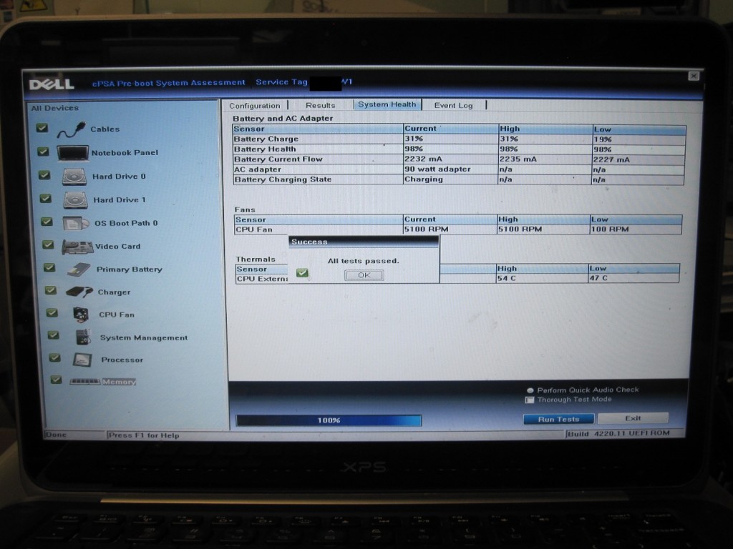The height and width of the screenshot is (549, 733).
Task: Click the Battery Health sensor row
Action: coord(459,149)
